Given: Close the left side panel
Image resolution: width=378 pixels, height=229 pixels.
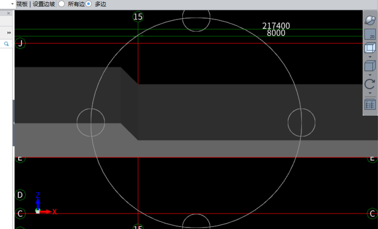Looking at the screenshot, I should pos(8,13).
